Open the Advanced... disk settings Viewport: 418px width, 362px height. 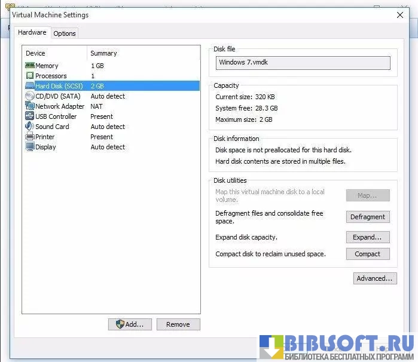click(375, 278)
